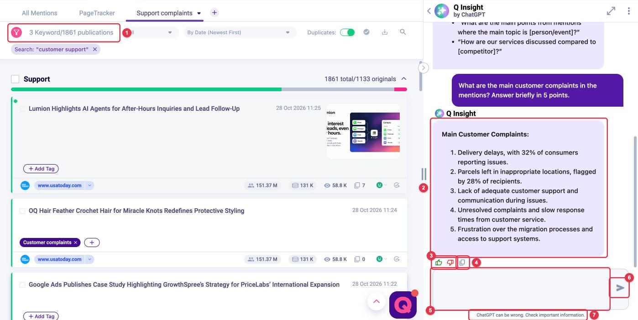Screen dimensions: 638x320
Task: Give the answer a thumbs down
Action: tap(450, 263)
